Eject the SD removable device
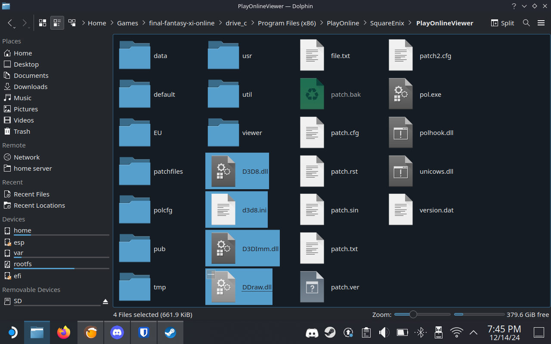 point(105,302)
